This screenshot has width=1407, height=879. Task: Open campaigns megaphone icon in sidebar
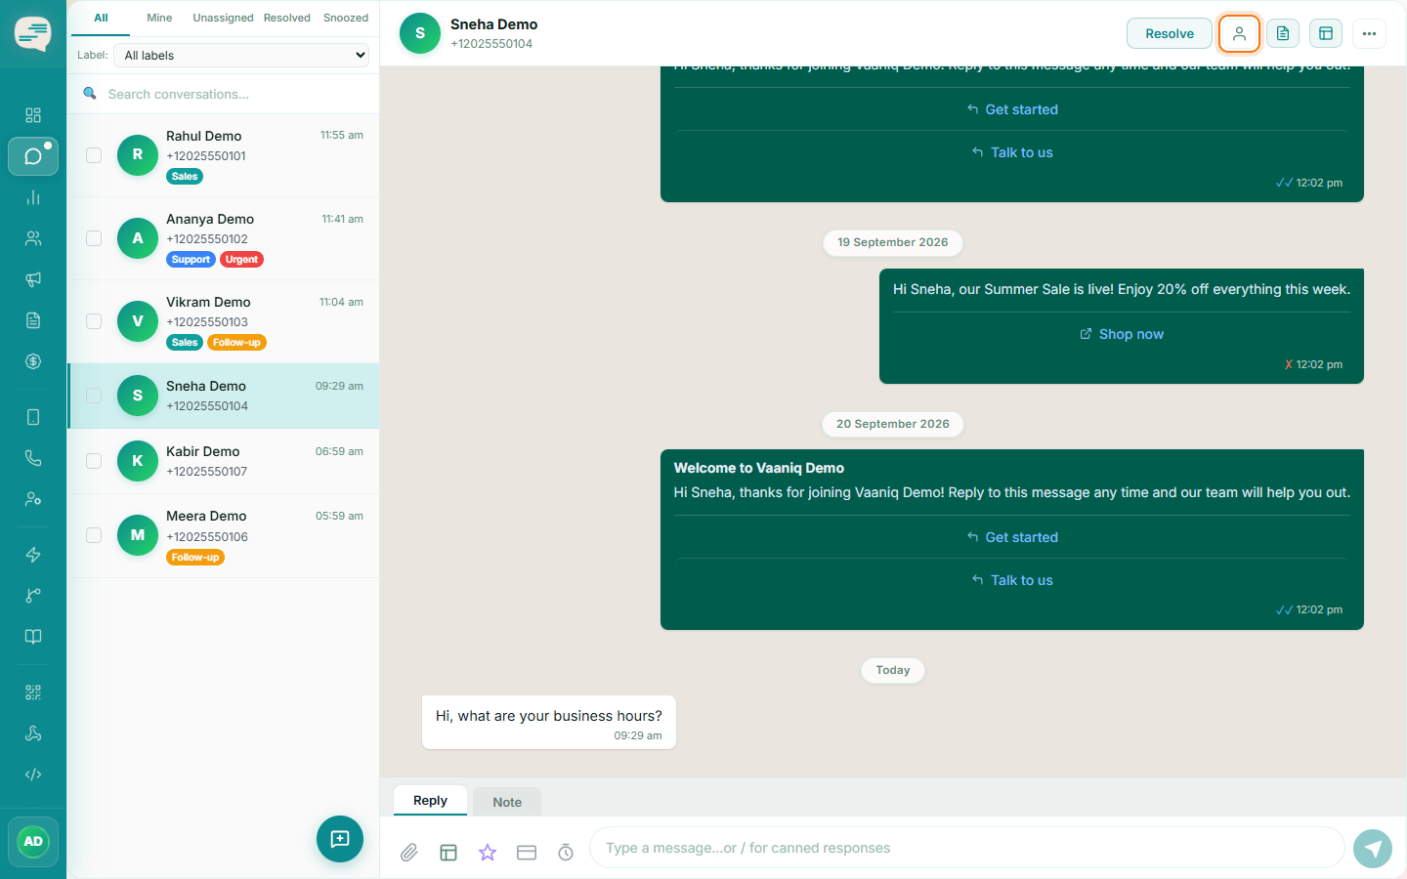[33, 279]
